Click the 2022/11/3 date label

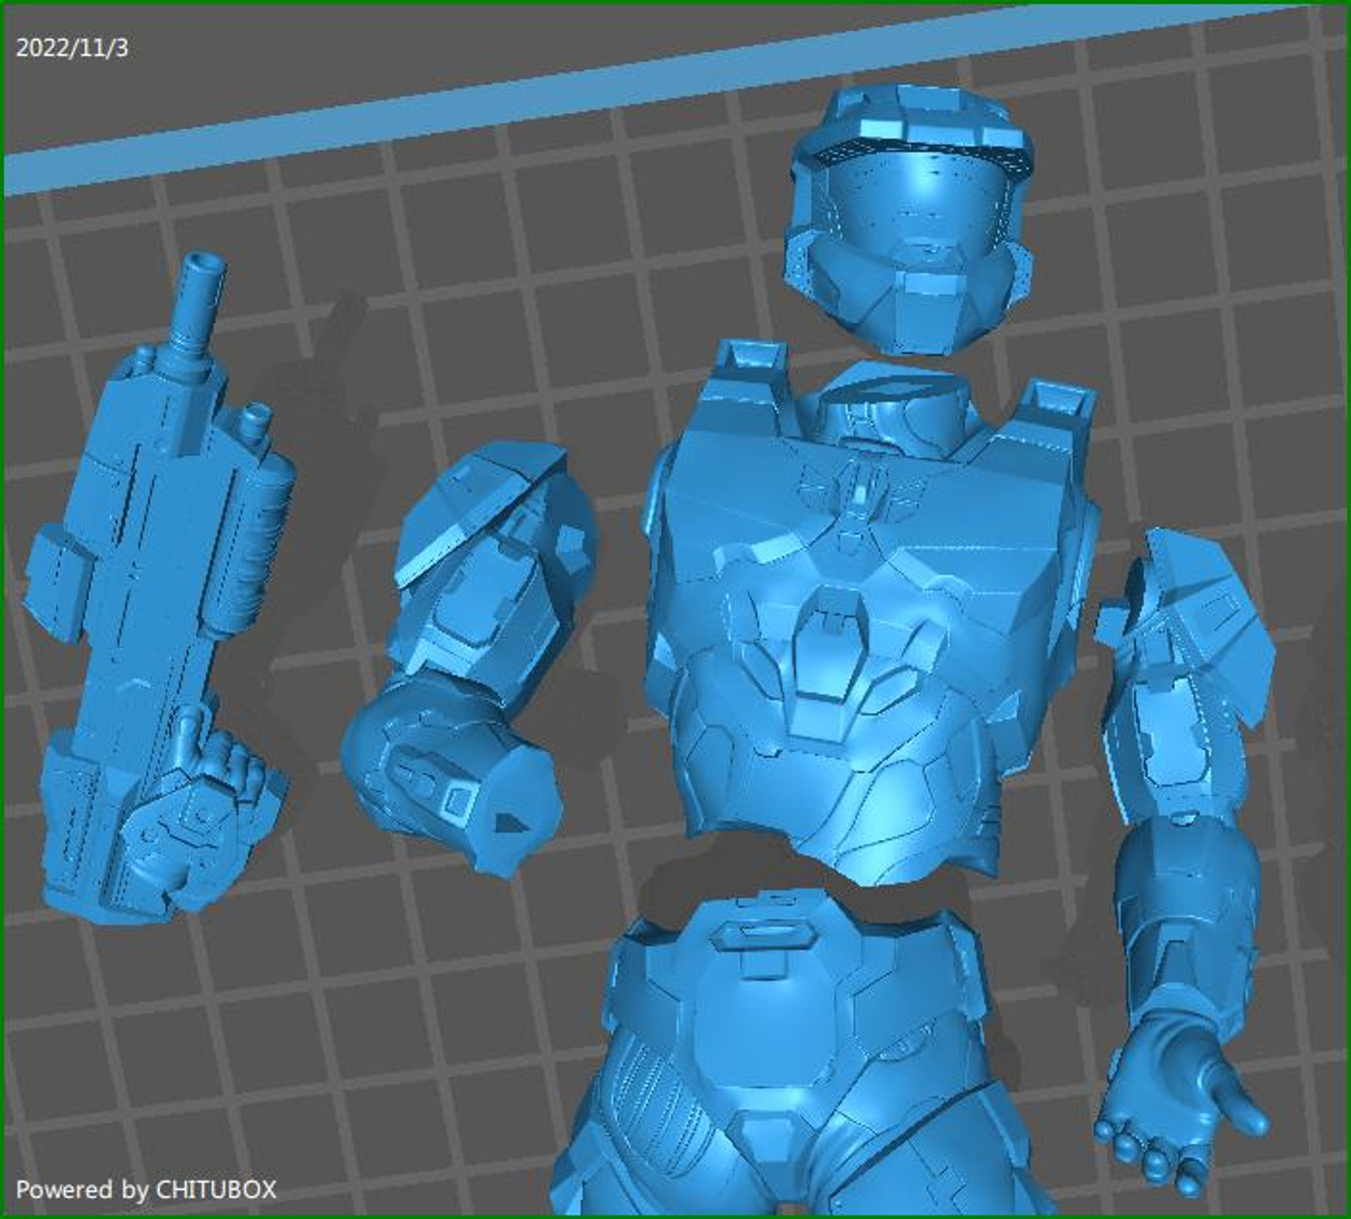pos(74,47)
